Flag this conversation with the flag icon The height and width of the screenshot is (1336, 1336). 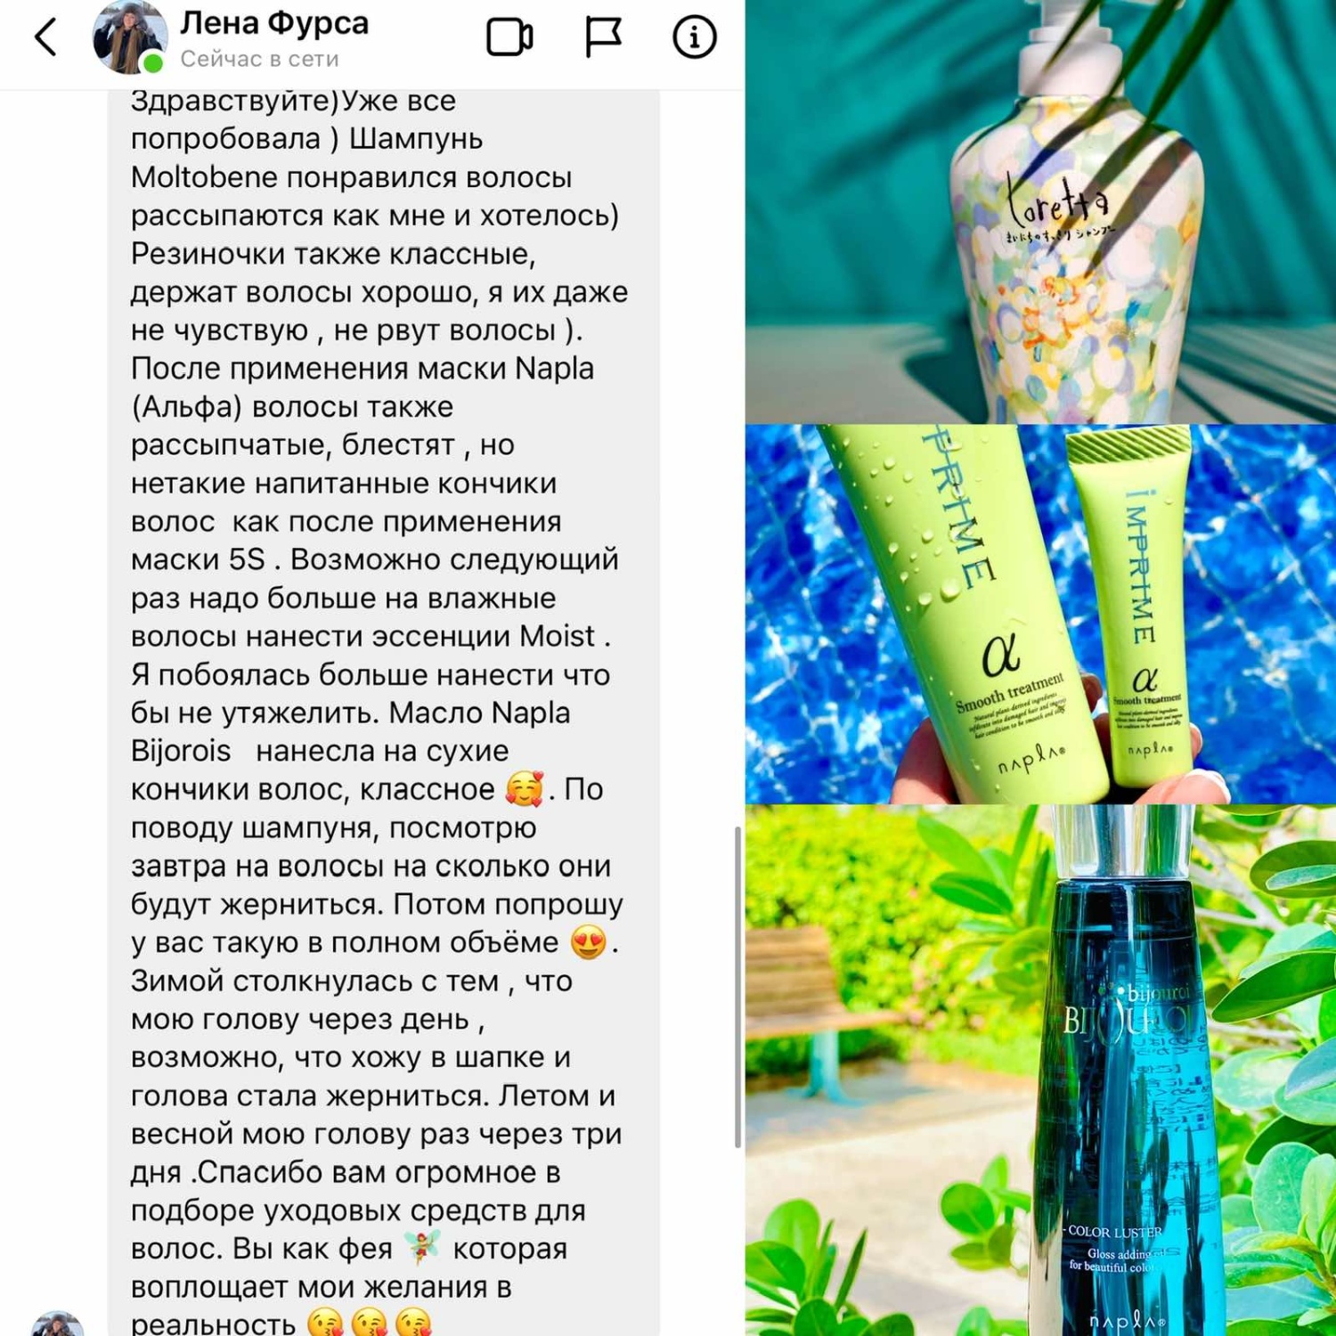tap(603, 37)
